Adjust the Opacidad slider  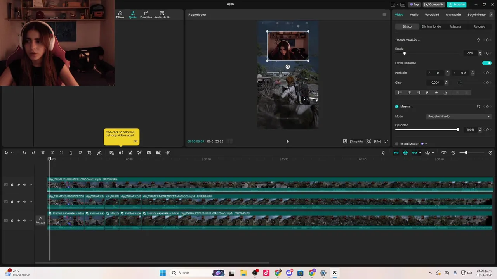click(x=427, y=129)
